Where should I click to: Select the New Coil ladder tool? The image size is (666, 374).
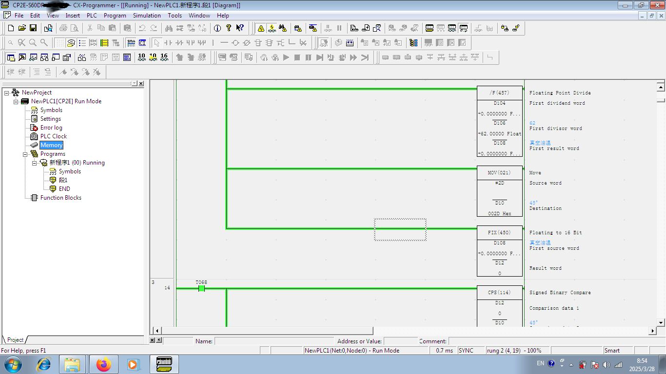coord(235,43)
